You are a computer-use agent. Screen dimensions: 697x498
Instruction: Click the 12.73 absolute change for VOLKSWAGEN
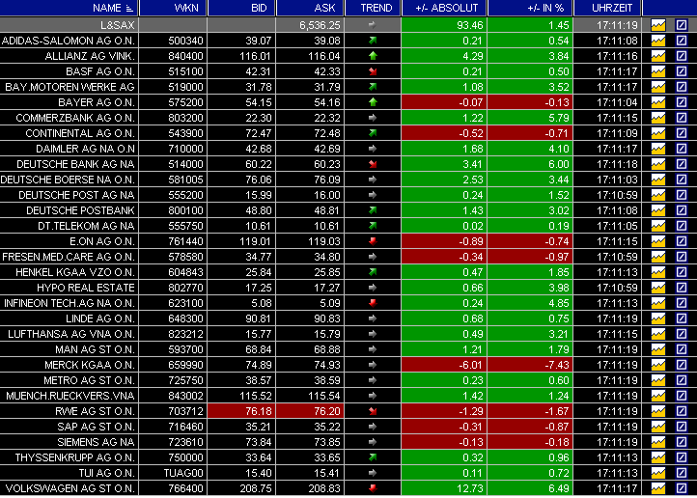(469, 488)
